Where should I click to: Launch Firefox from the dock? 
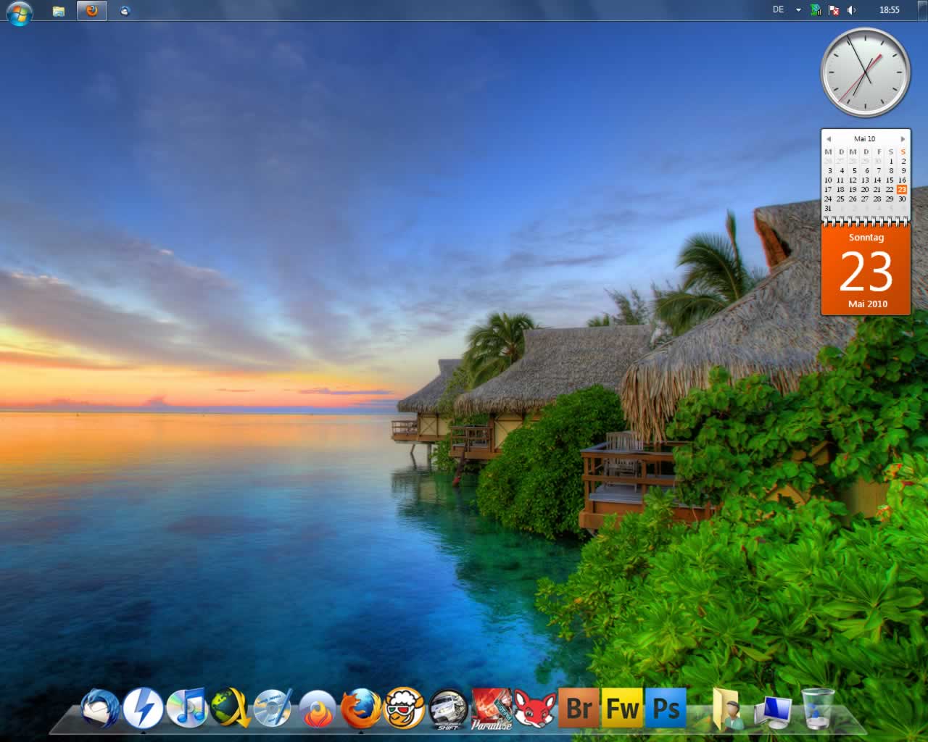click(361, 708)
